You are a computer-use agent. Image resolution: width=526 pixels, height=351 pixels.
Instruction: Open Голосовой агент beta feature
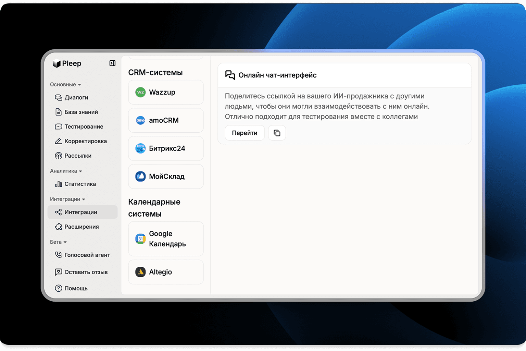pos(87,255)
